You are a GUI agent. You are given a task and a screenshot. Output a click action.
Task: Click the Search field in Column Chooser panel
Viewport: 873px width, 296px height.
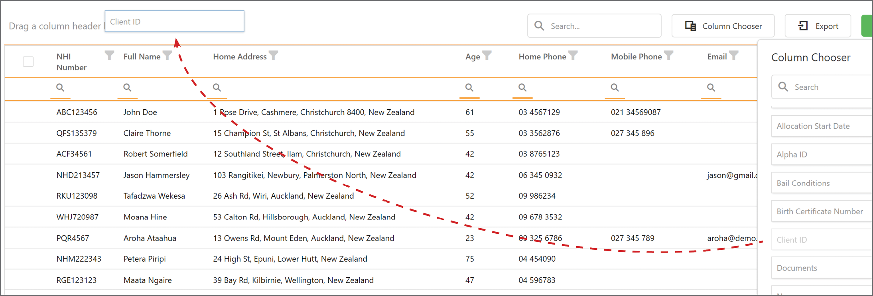tap(822, 87)
